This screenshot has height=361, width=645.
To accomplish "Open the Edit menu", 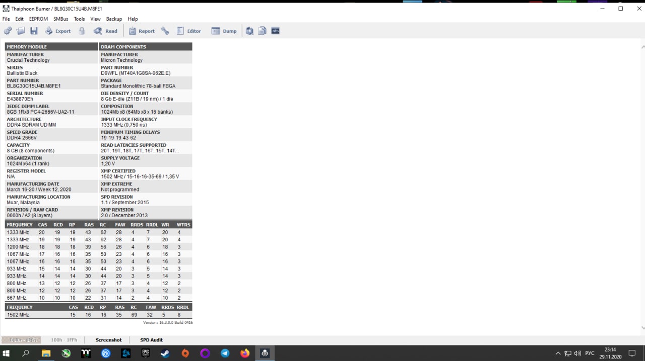I will 19,19.
